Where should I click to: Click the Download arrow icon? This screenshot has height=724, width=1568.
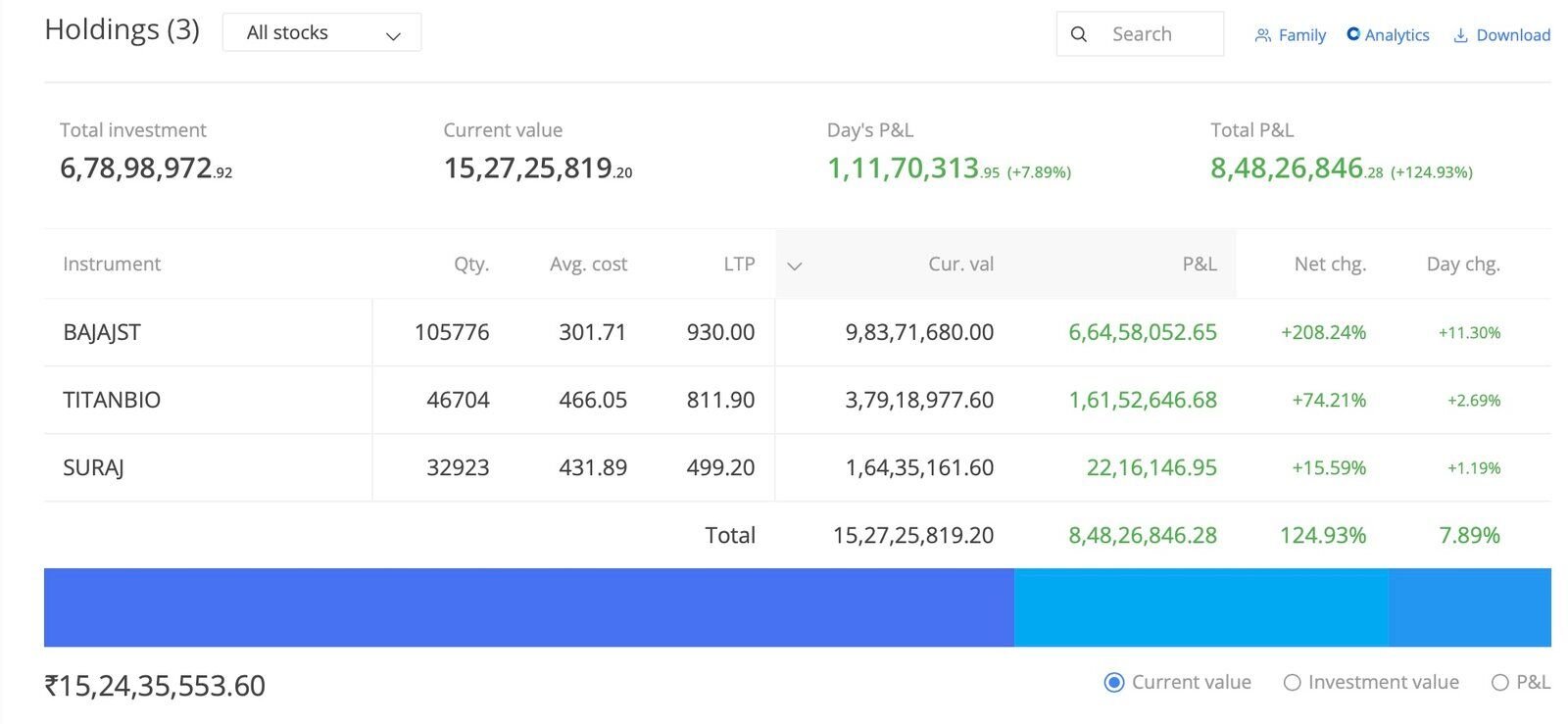(1460, 35)
